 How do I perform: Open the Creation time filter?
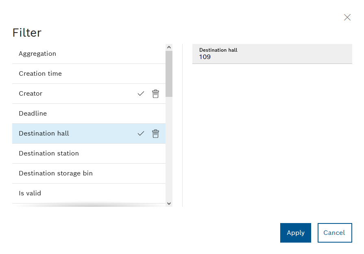tap(89, 74)
